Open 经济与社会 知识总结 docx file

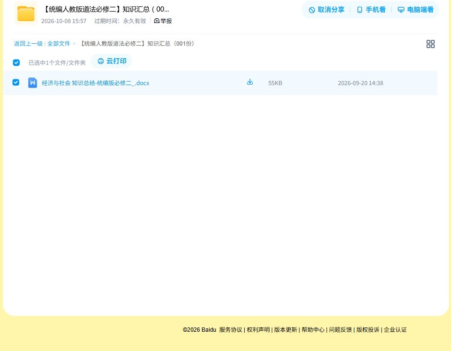[95, 83]
